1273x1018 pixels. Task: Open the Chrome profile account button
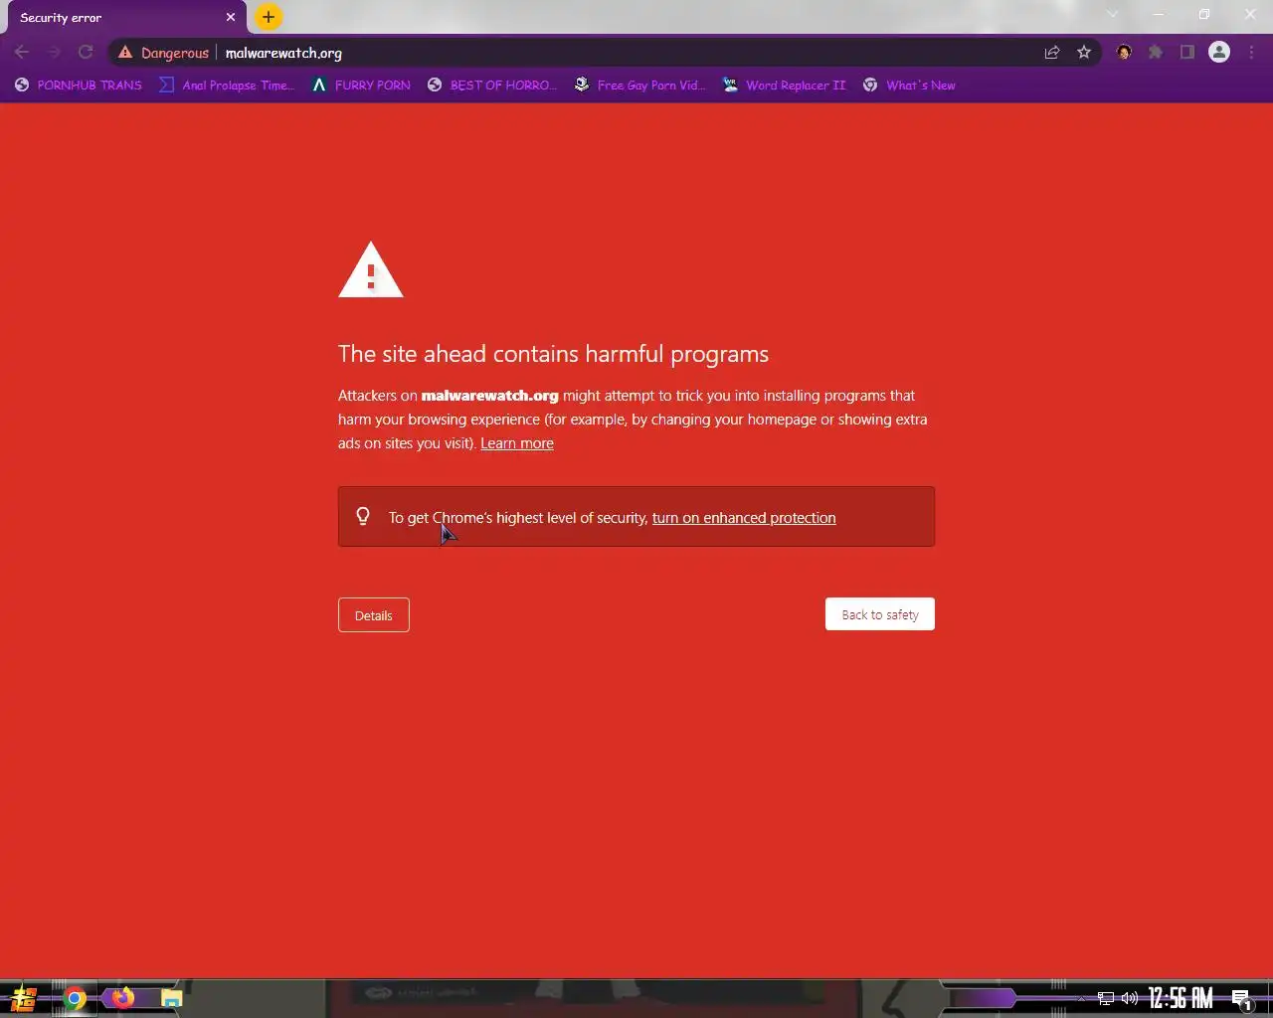(x=1219, y=53)
